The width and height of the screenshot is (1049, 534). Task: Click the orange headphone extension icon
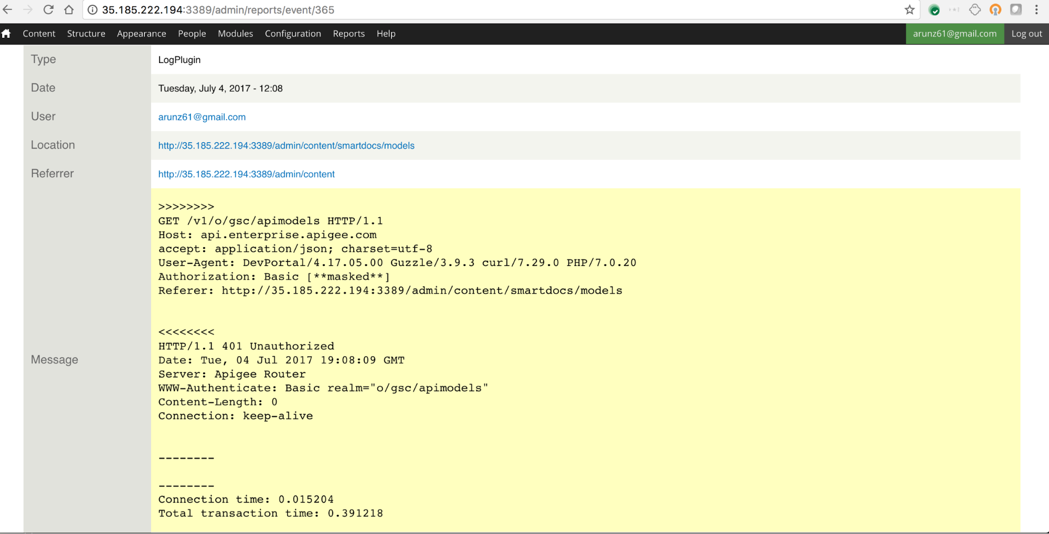tap(995, 10)
